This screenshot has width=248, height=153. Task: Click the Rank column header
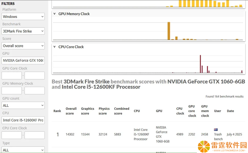point(57,111)
